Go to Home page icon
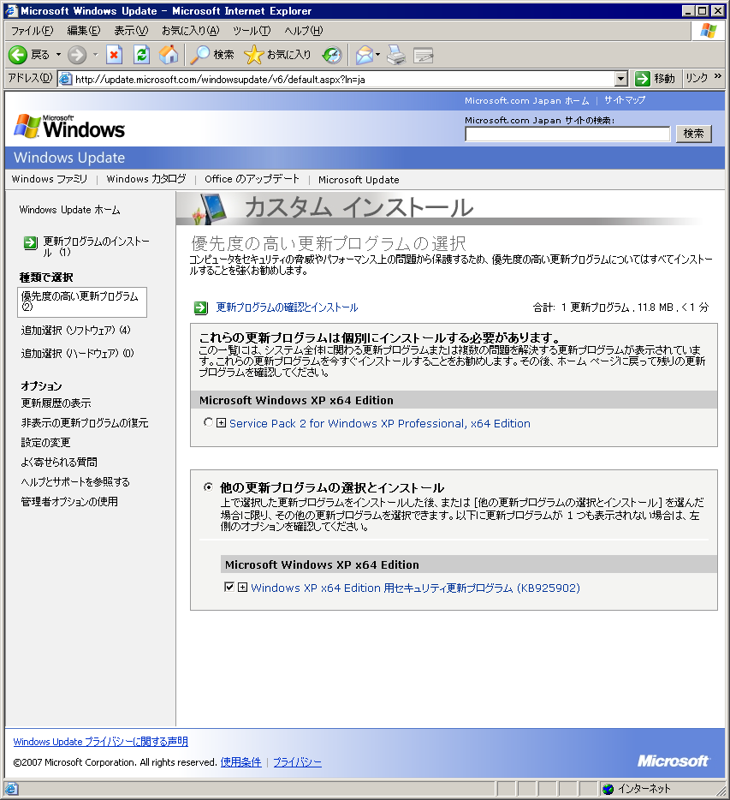 [x=169, y=55]
